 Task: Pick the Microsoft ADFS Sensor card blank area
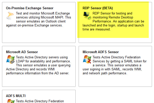115,81
